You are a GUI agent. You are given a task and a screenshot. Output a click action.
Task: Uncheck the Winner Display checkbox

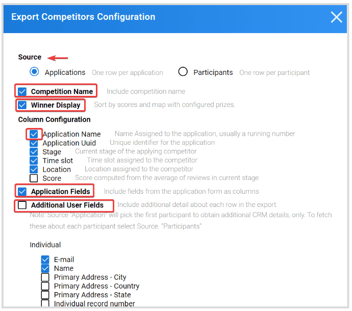pyautogui.click(x=22, y=105)
